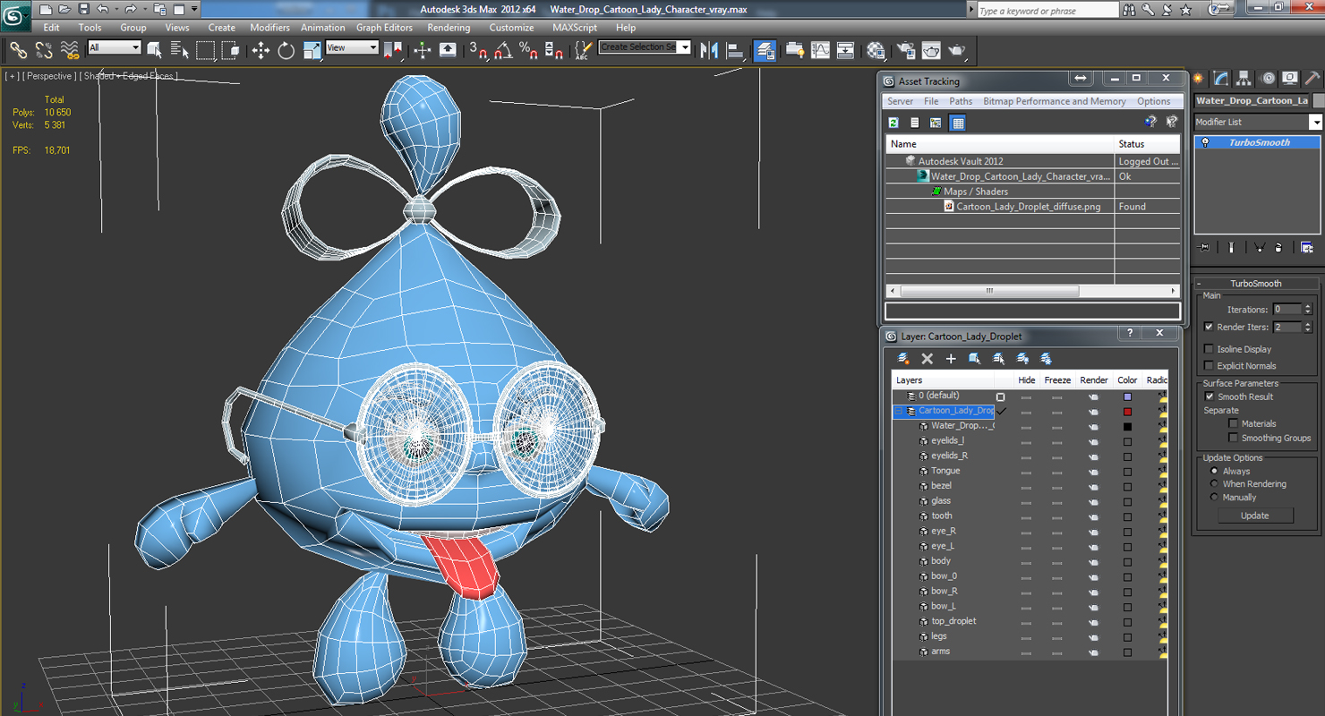Open Quick Access toolbar dropdown arrow
Screen dimensions: 1325x716
pyautogui.click(x=193, y=9)
